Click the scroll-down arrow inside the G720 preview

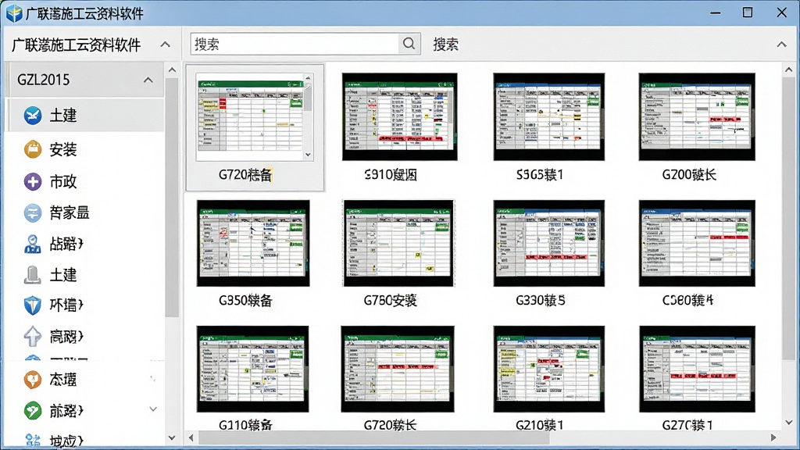(308, 155)
